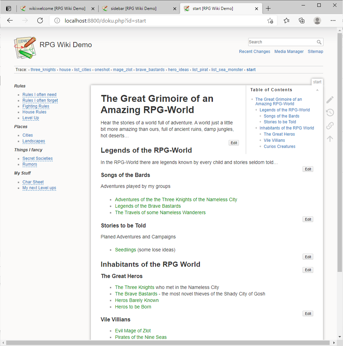Open Heros Barely Known link
Viewport: 343px width, 346px height.
[x=137, y=300]
